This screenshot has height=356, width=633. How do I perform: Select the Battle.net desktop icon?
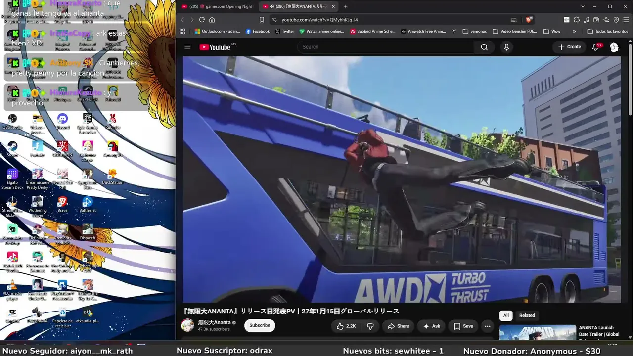click(x=88, y=205)
